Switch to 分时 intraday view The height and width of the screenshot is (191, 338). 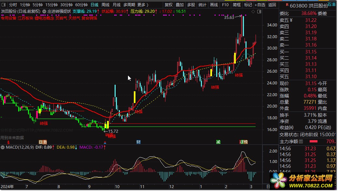pyautogui.click(x=13, y=5)
